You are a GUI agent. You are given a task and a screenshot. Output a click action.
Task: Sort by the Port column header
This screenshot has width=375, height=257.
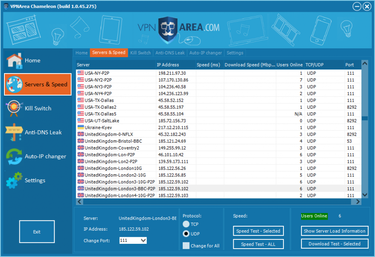pos(353,65)
